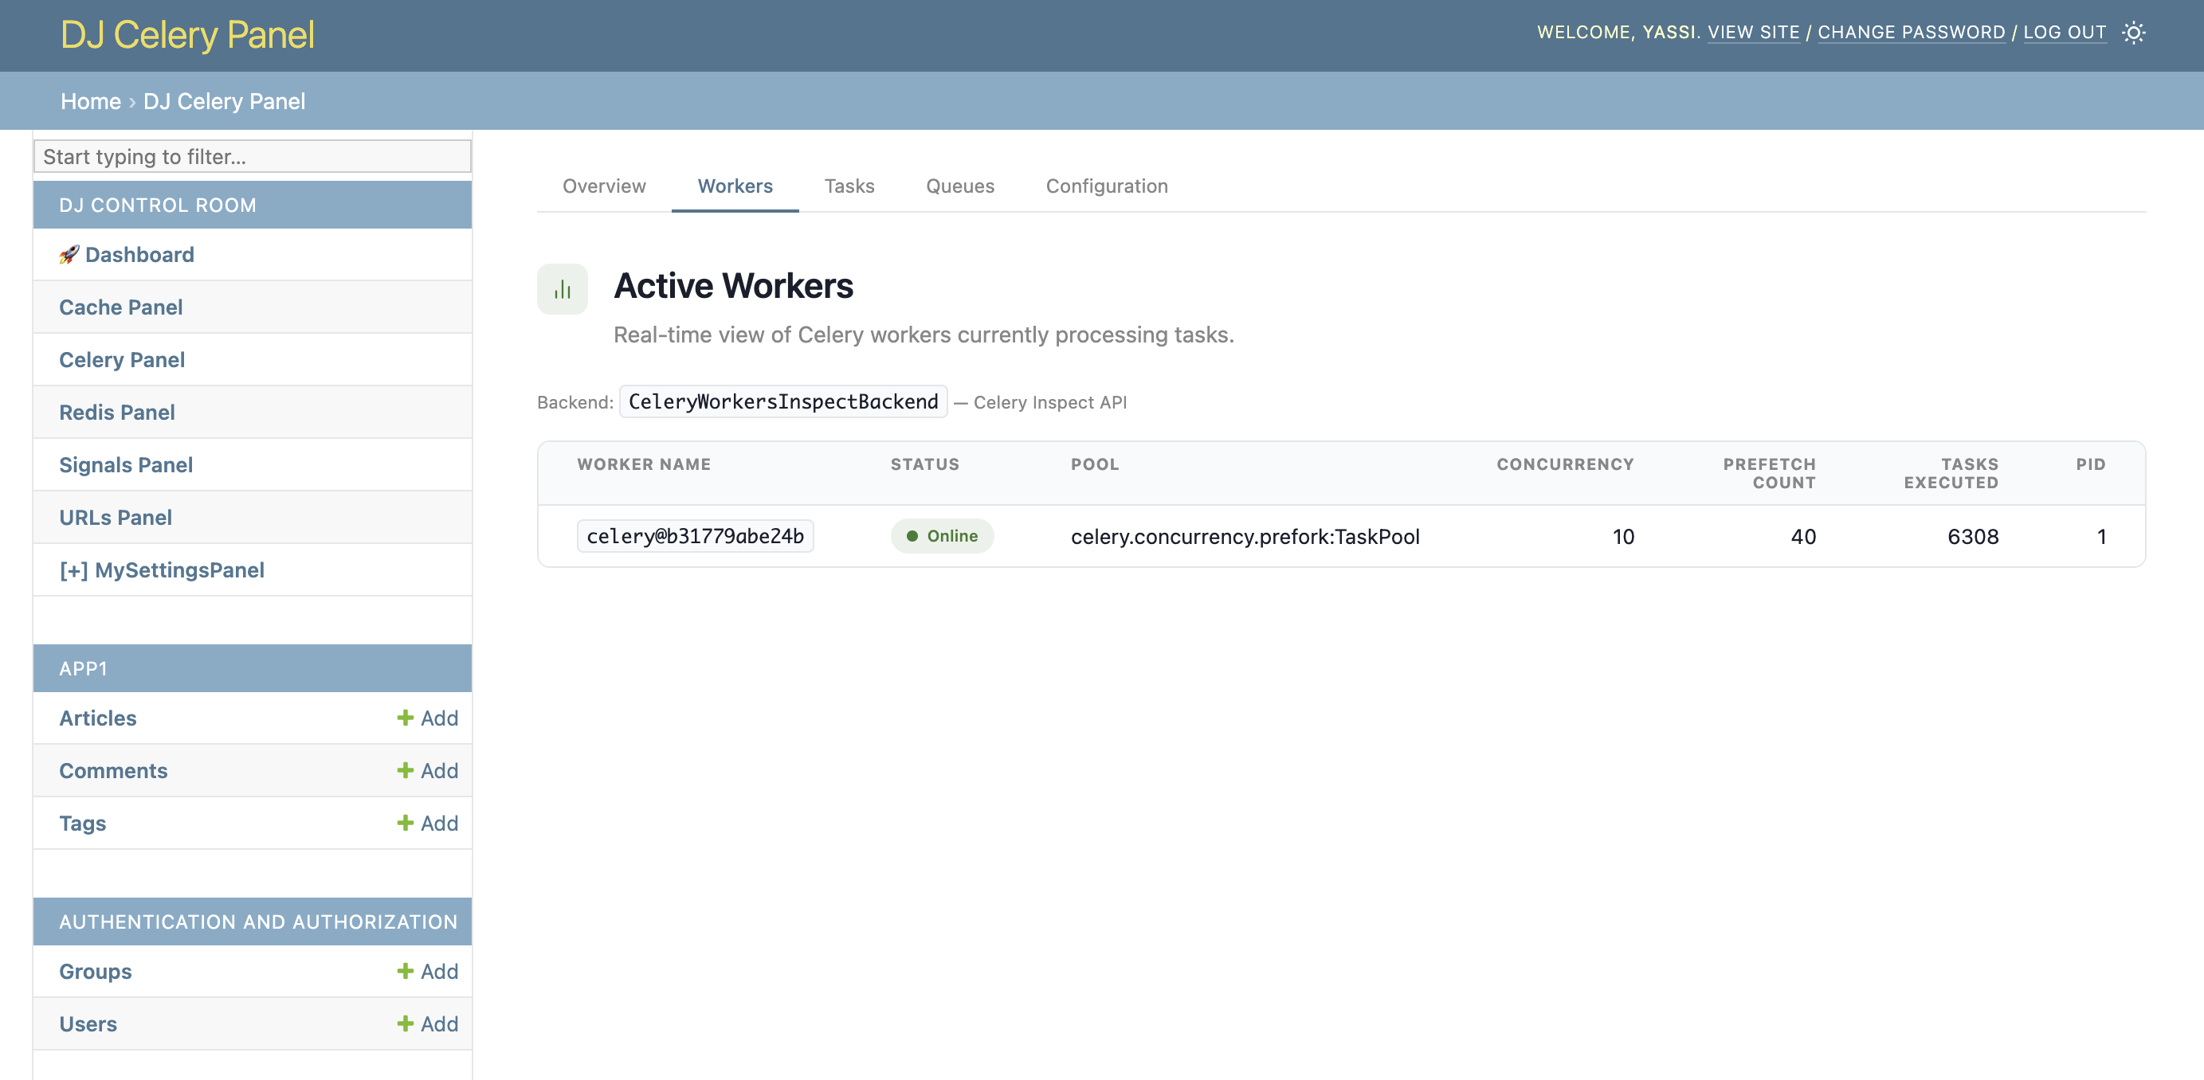Open Redis Panel in sidebar
The height and width of the screenshot is (1080, 2204).
click(x=117, y=412)
